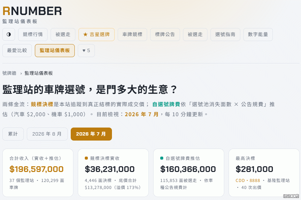Image resolution: width=301 pixels, height=200 pixels.
Task: Click the 競標決標實收 stat card
Action: (113, 173)
